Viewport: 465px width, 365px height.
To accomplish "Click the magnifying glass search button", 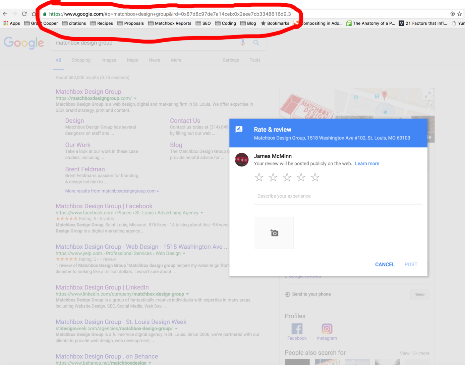I will tap(256, 43).
